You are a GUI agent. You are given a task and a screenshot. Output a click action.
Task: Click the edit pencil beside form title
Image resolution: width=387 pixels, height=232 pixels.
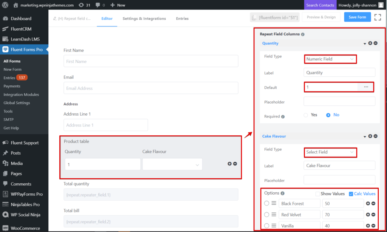click(x=55, y=19)
